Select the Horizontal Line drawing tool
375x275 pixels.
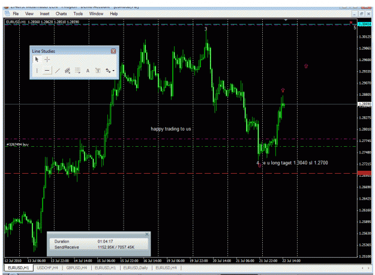tap(47, 71)
